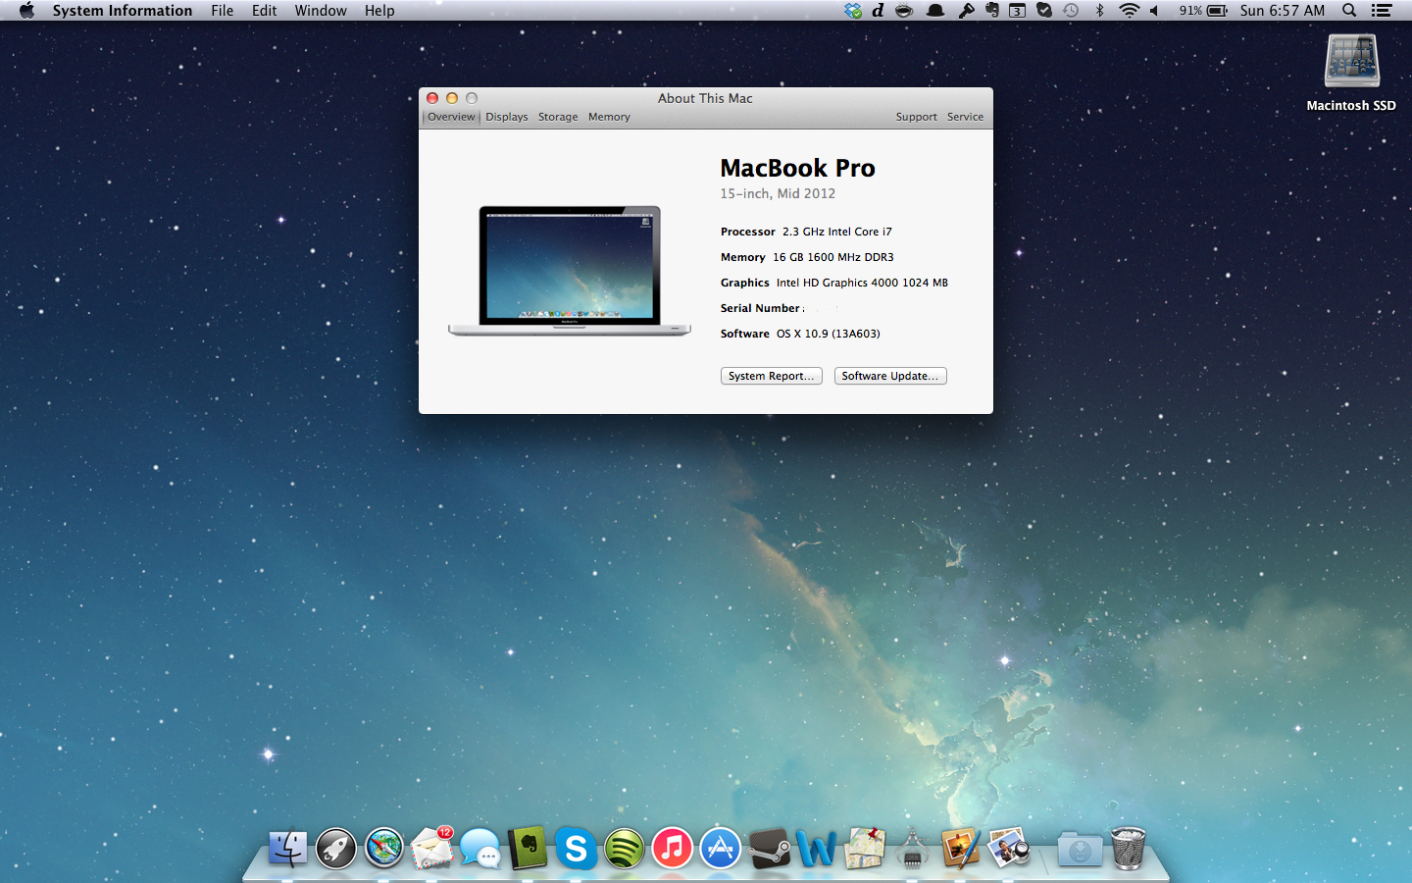This screenshot has width=1412, height=883.
Task: Open Messages speech bubble in Dock
Action: (480, 849)
